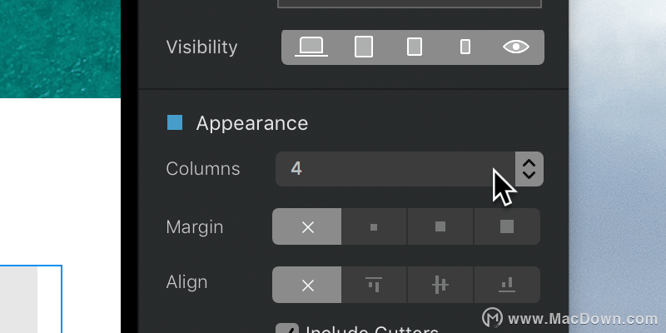The image size is (666, 333).
Task: Toggle the eye visibility icon
Action: tap(515, 47)
